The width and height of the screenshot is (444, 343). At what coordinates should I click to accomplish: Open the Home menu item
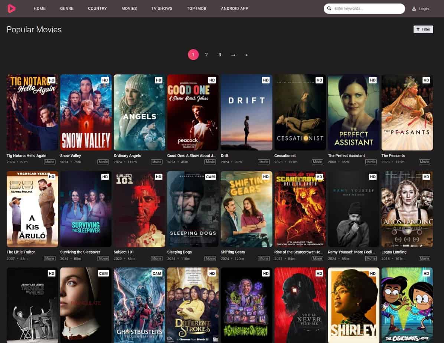tap(40, 9)
